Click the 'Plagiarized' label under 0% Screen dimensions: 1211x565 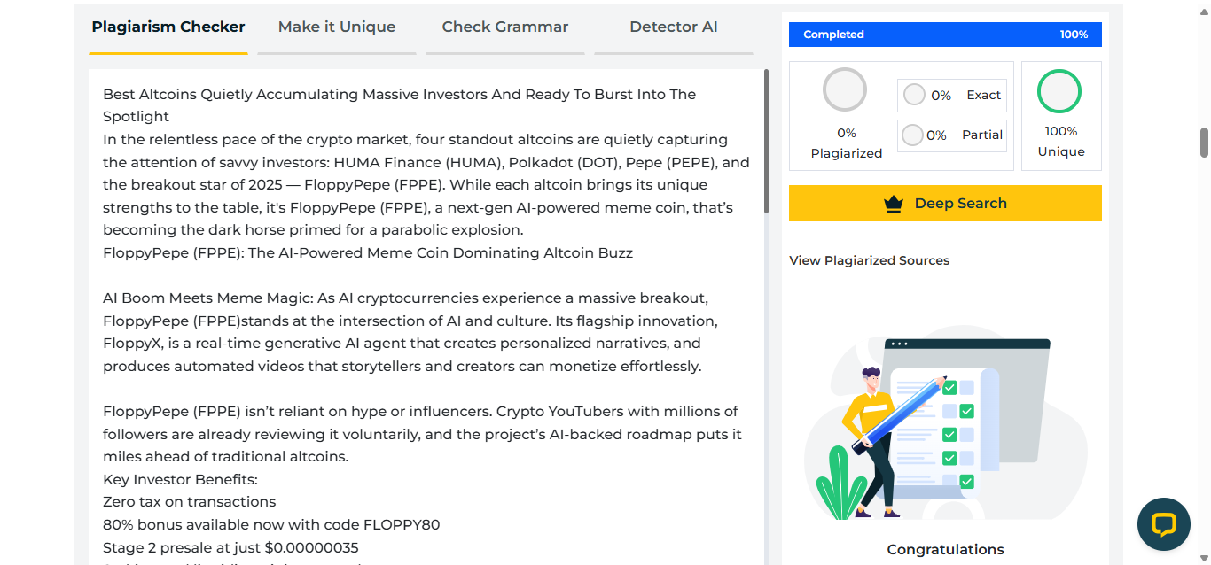click(x=847, y=153)
